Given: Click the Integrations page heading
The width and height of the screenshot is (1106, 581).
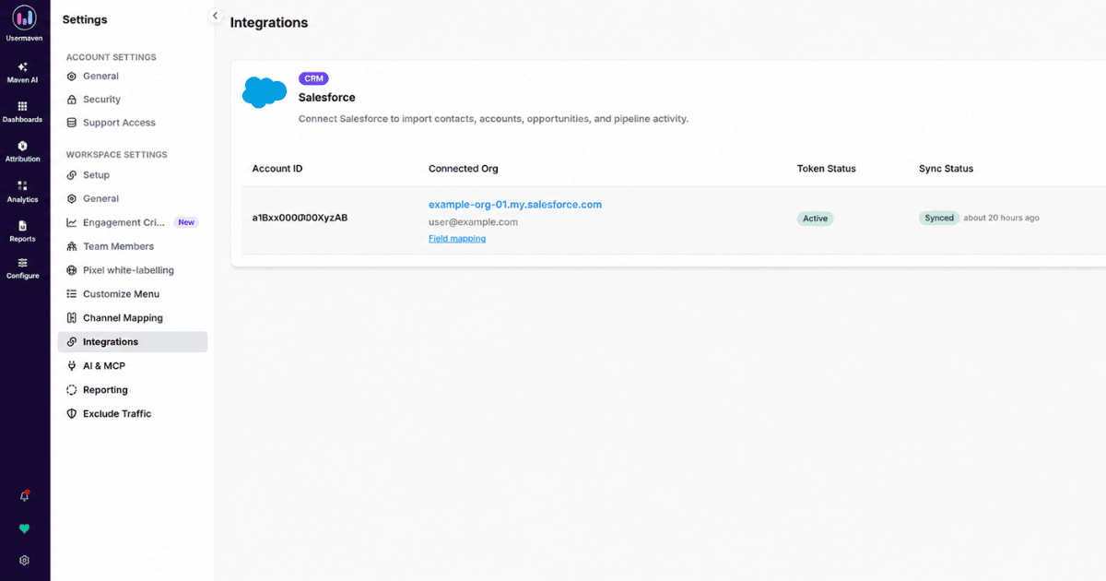Looking at the screenshot, I should (269, 23).
